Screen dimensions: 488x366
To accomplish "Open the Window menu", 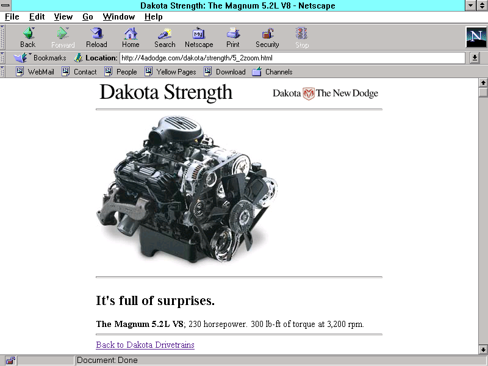I will click(119, 16).
